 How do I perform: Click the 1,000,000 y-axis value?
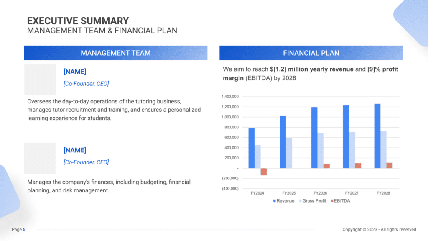click(x=230, y=117)
